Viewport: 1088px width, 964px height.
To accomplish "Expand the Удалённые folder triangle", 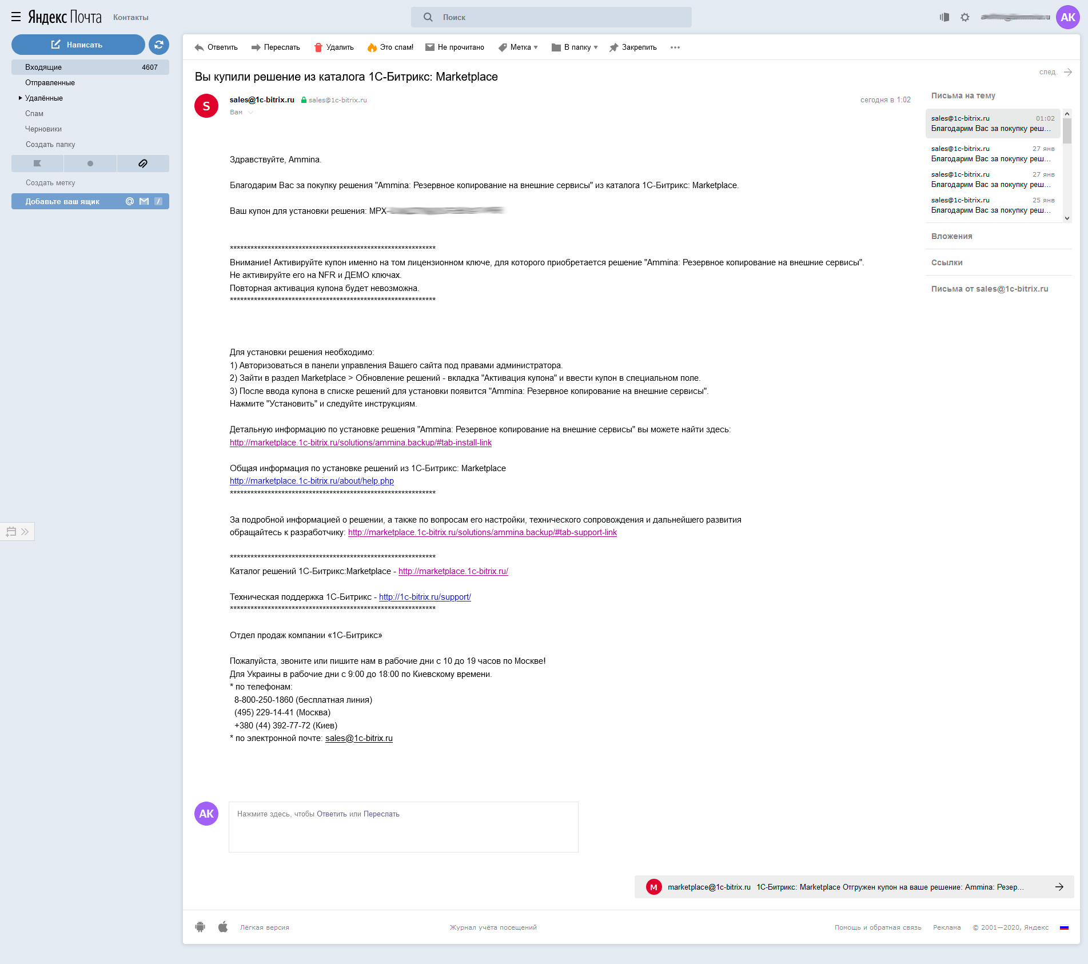I will click(x=21, y=98).
